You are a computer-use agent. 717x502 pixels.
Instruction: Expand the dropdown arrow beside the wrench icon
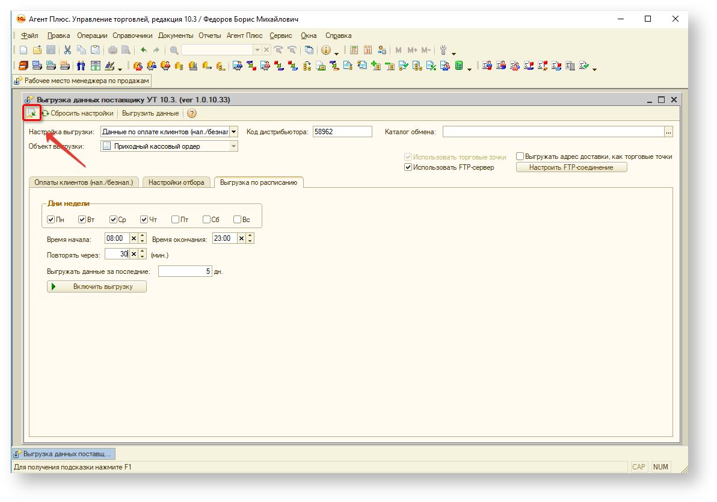pyautogui.click(x=454, y=53)
